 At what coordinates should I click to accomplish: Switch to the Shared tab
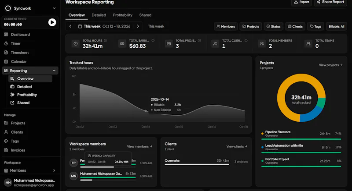tap(145, 15)
